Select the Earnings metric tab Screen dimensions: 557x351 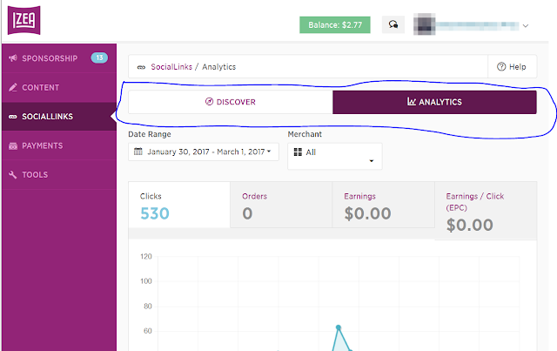pyautogui.click(x=383, y=205)
